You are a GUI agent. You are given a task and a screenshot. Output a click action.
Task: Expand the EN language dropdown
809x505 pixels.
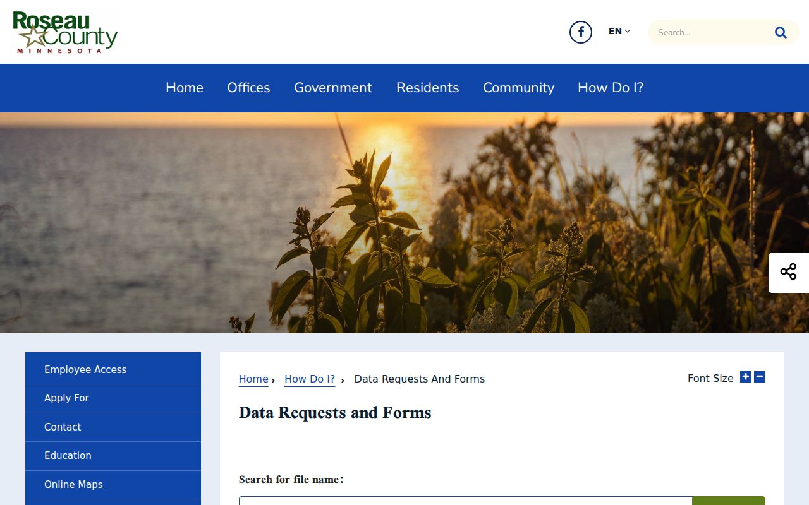(619, 31)
